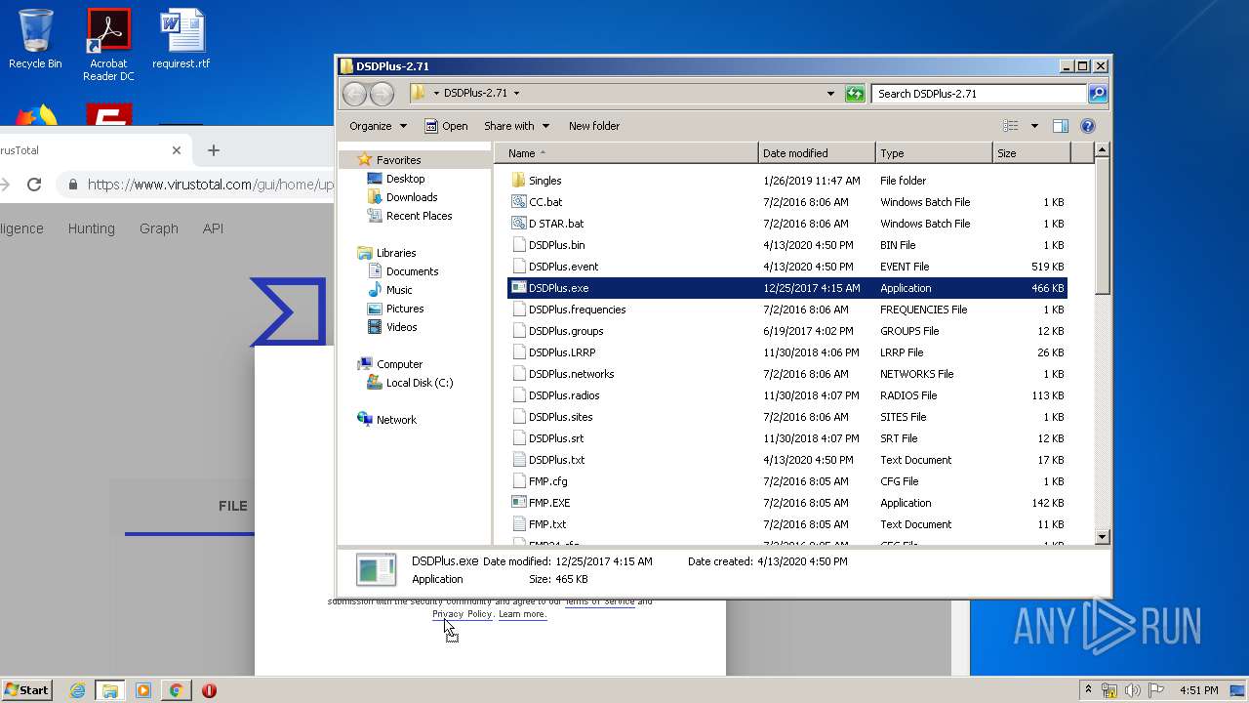
Task: Open requirest.rtf desktop file
Action: coord(181,39)
